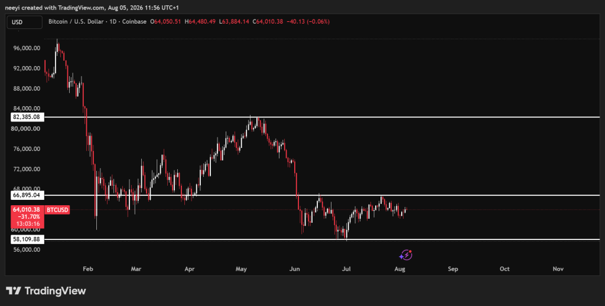Select the 82,385.08 price level label
The height and width of the screenshot is (306, 605).
[26, 117]
